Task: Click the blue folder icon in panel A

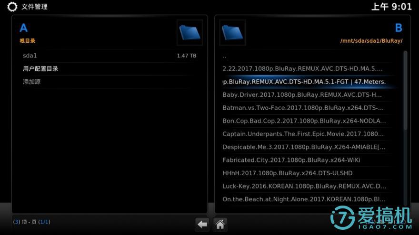Action: tap(190, 32)
